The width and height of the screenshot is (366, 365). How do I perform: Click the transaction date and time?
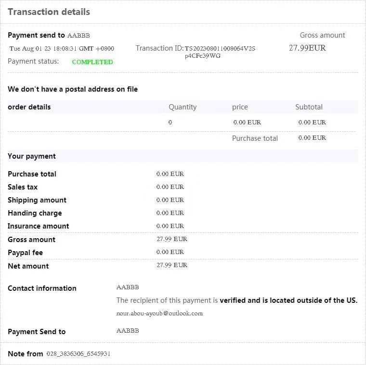coord(62,48)
